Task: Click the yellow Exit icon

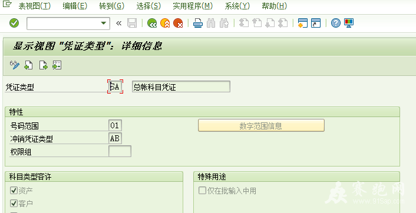Action: 165,24
